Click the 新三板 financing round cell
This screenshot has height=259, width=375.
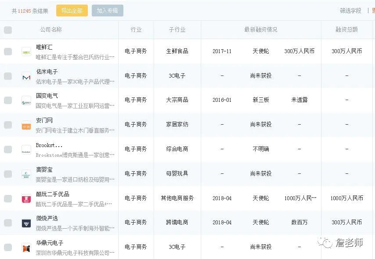pos(261,100)
